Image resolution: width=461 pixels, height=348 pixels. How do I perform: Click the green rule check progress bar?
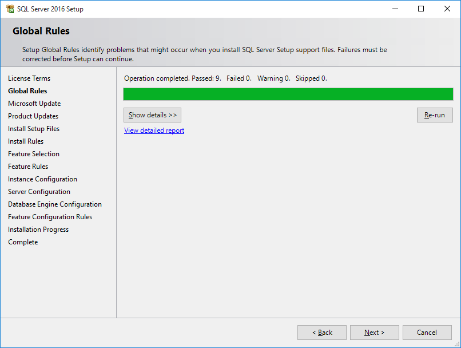[288, 94]
